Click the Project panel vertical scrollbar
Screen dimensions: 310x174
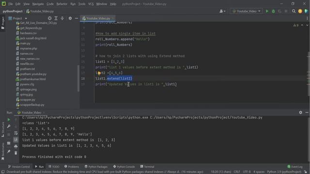coord(78,78)
